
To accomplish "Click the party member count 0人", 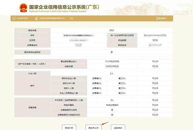I will tap(112, 100).
